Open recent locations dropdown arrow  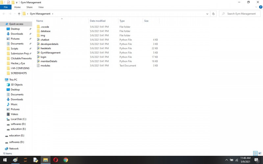click(15, 14)
